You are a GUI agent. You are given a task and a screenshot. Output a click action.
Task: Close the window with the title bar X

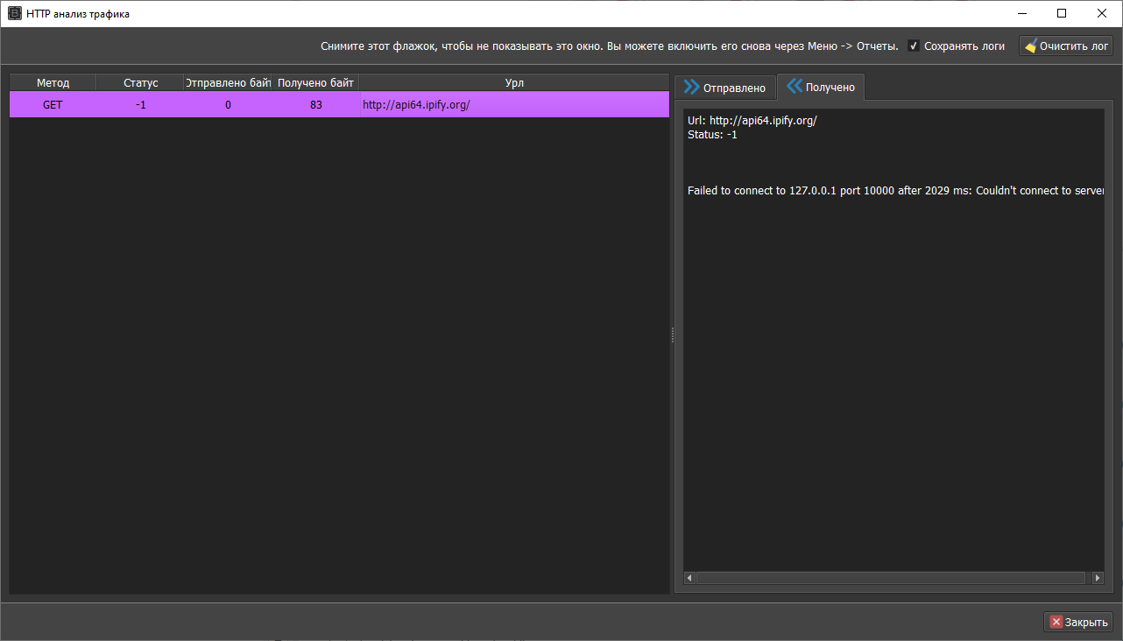[1102, 13]
